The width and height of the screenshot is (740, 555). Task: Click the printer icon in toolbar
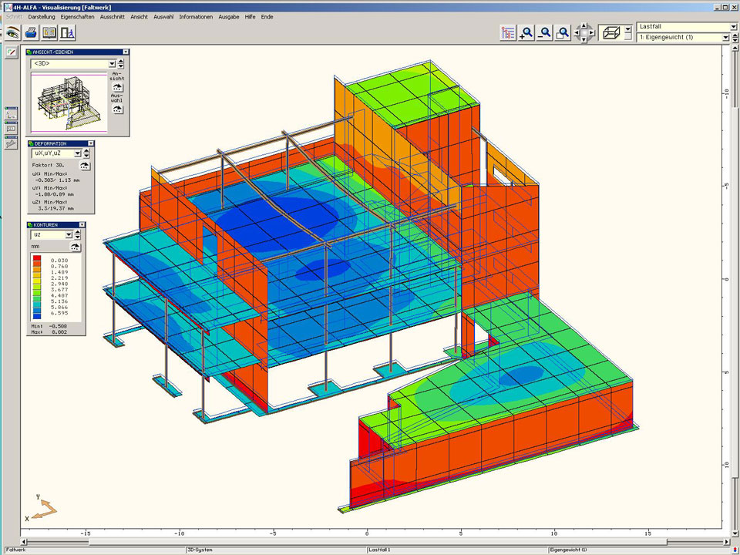tap(31, 32)
